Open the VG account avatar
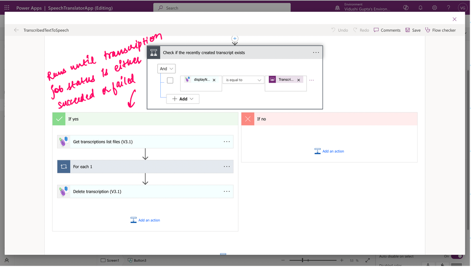The width and height of the screenshot is (471, 267). pos(463,8)
